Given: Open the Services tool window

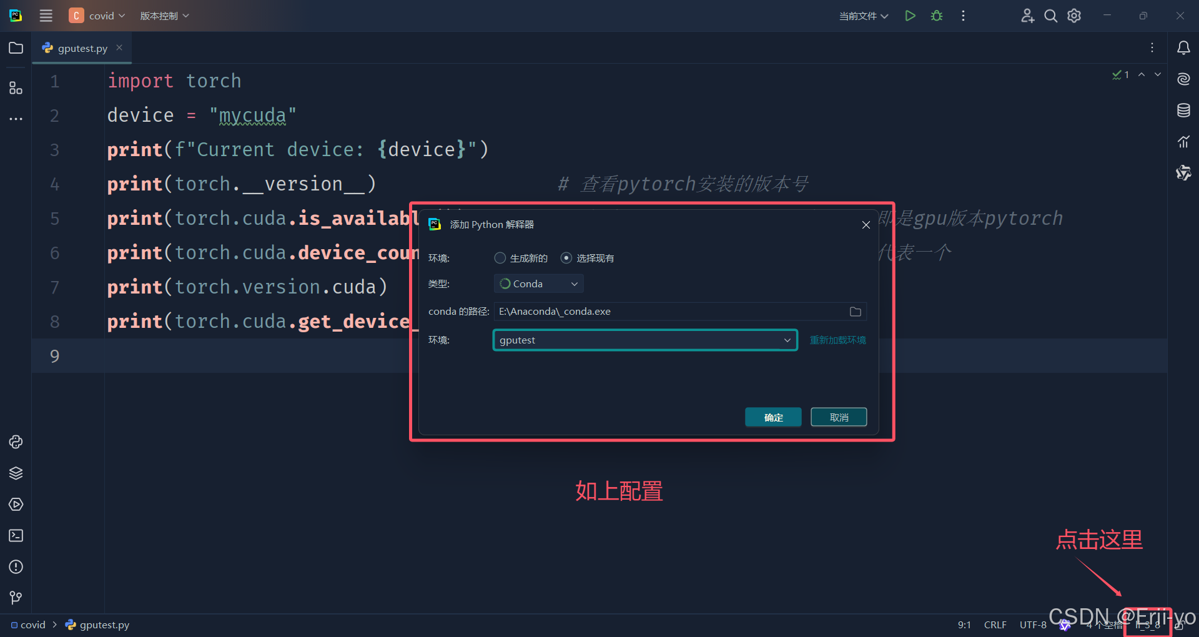Looking at the screenshot, I should [x=16, y=504].
